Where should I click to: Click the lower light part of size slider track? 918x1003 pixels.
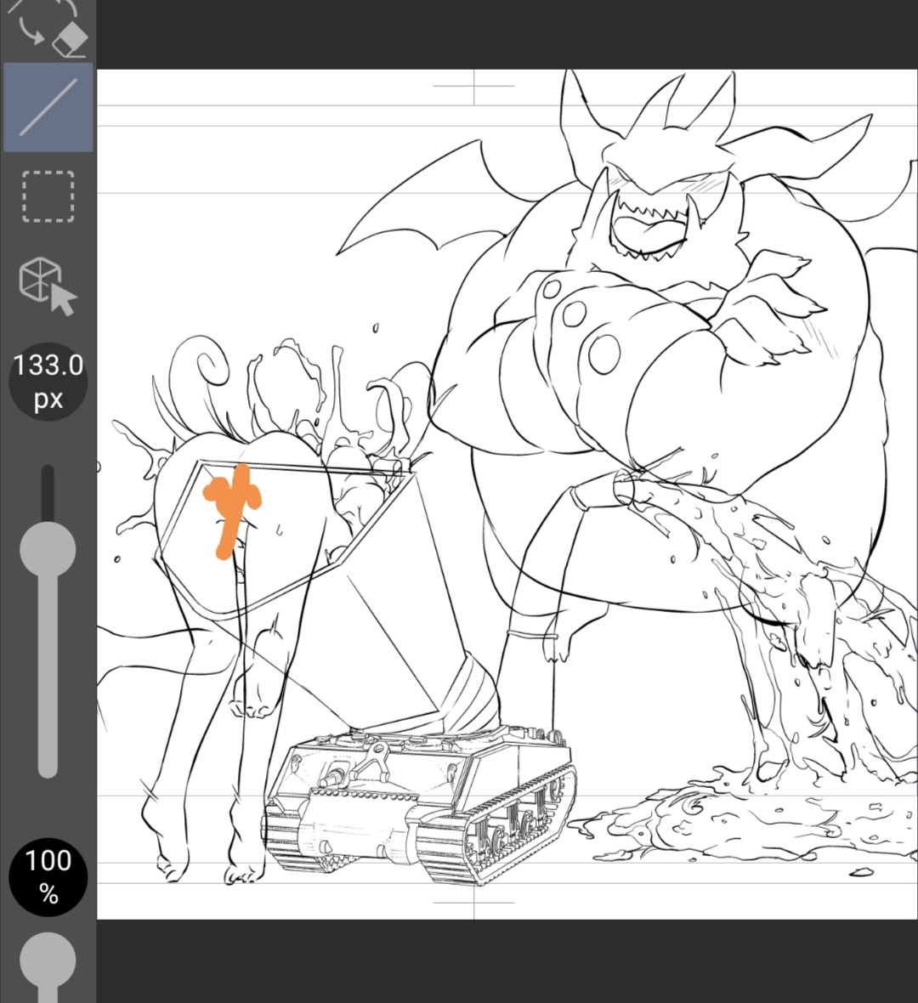[x=48, y=680]
